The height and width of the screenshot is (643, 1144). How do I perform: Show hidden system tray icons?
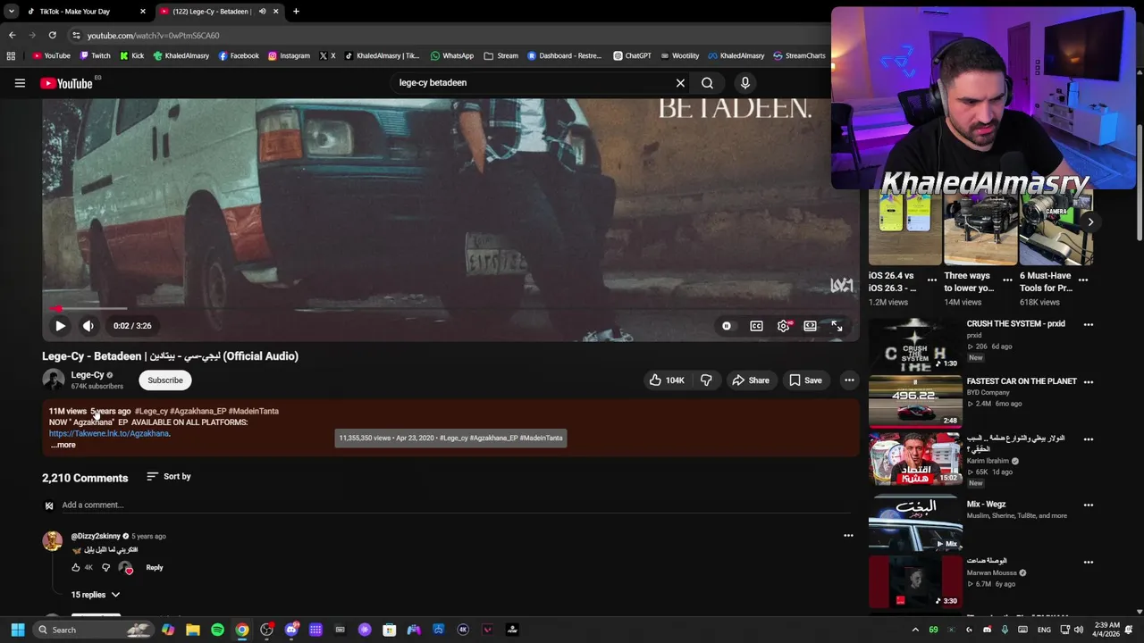point(915,630)
